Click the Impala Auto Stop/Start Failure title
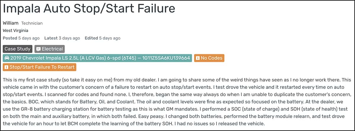This screenshot has height=131, width=355. coord(89,9)
